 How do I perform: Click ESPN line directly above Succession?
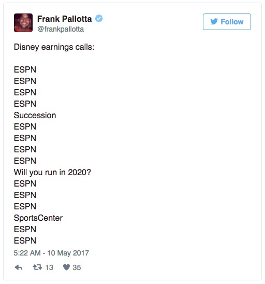coord(25,104)
